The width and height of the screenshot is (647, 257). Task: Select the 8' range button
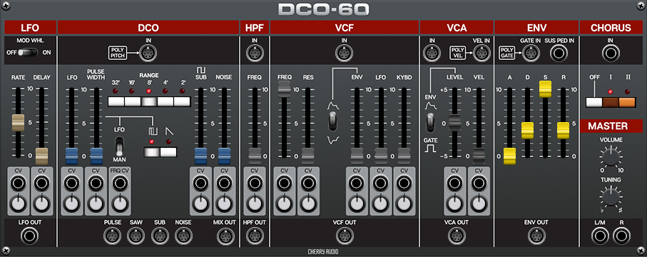click(x=149, y=101)
